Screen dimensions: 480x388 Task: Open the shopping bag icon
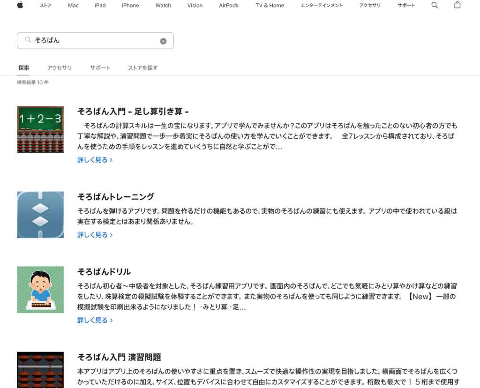point(457,5)
